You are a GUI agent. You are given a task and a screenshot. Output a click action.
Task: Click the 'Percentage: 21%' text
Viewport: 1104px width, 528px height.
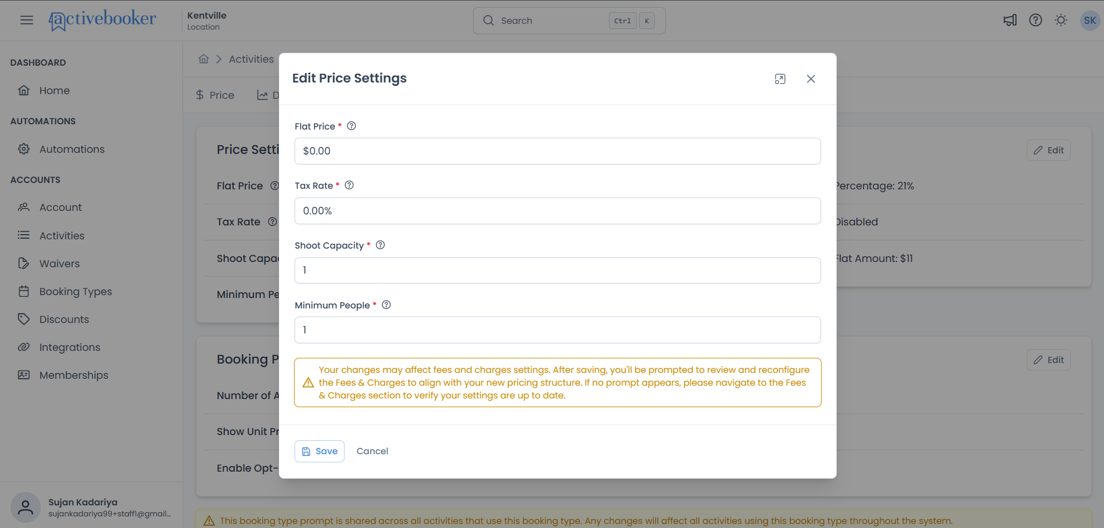click(x=874, y=186)
